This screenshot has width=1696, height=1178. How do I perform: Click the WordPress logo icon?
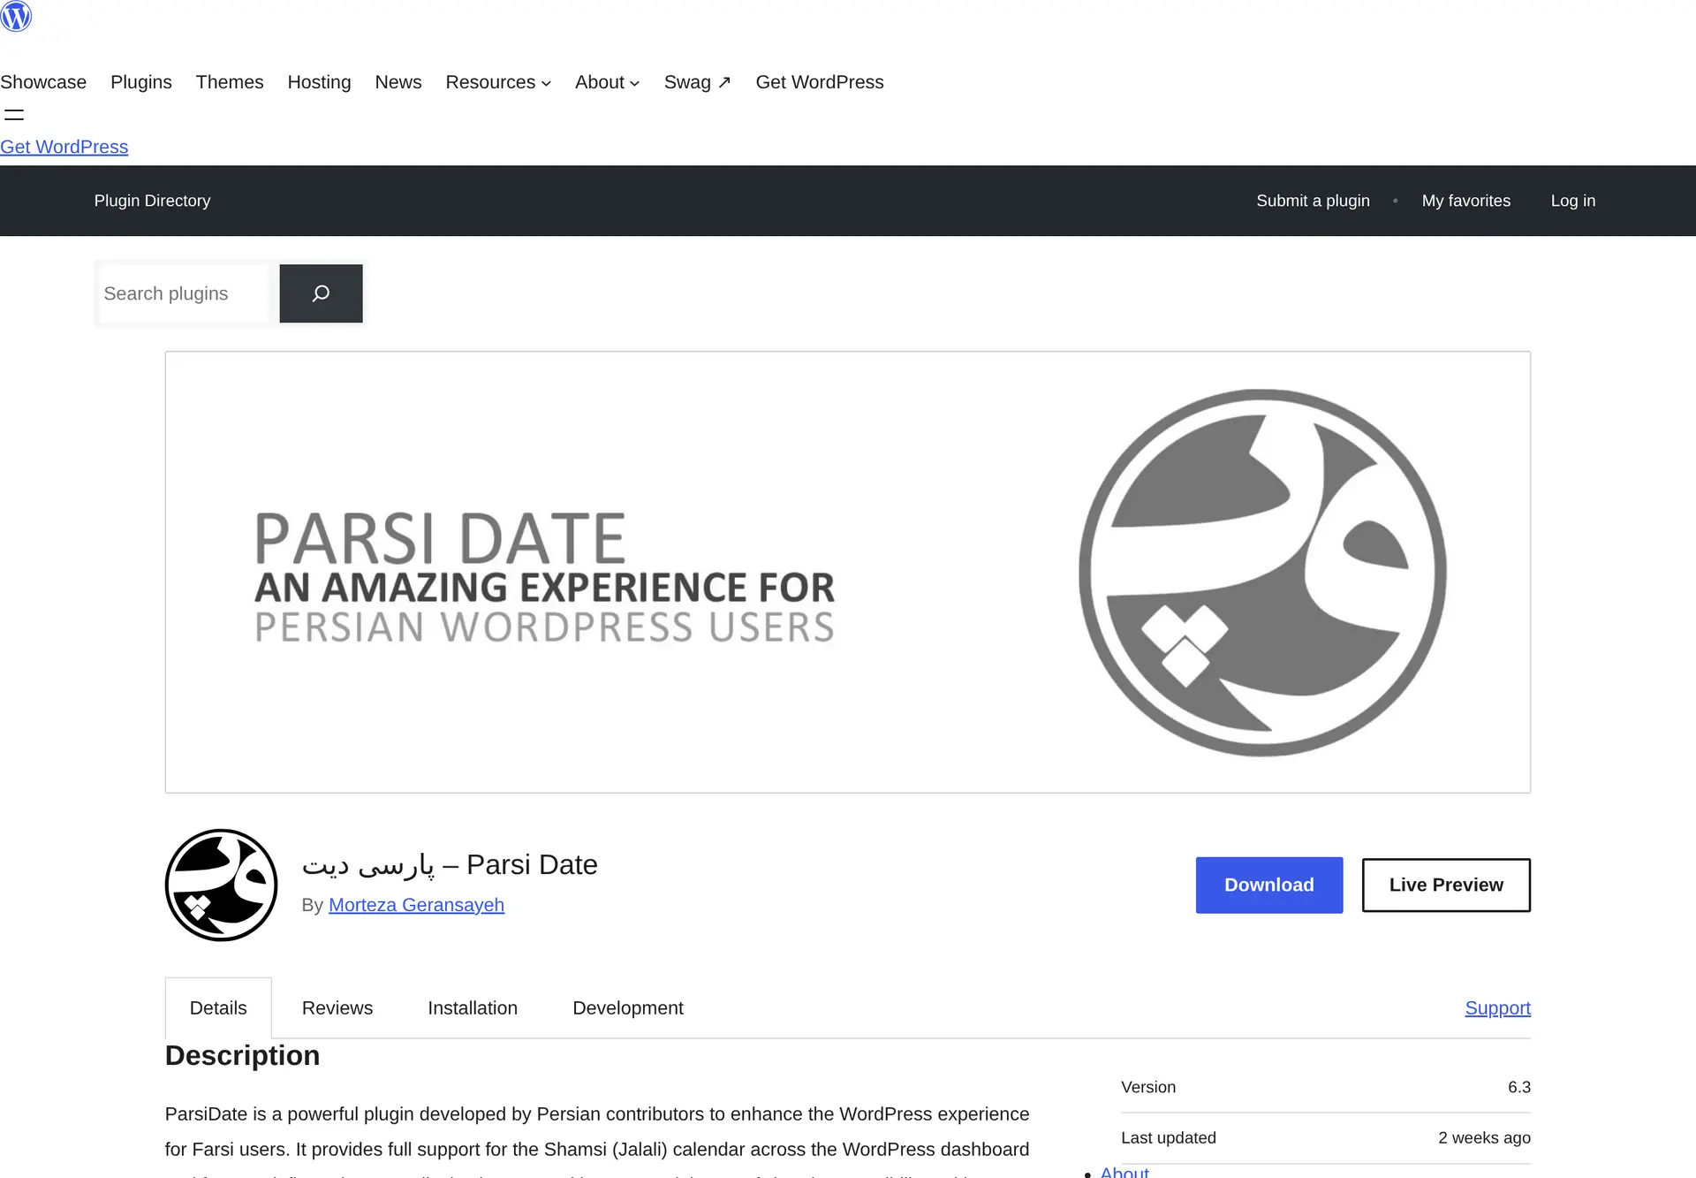[x=16, y=16]
